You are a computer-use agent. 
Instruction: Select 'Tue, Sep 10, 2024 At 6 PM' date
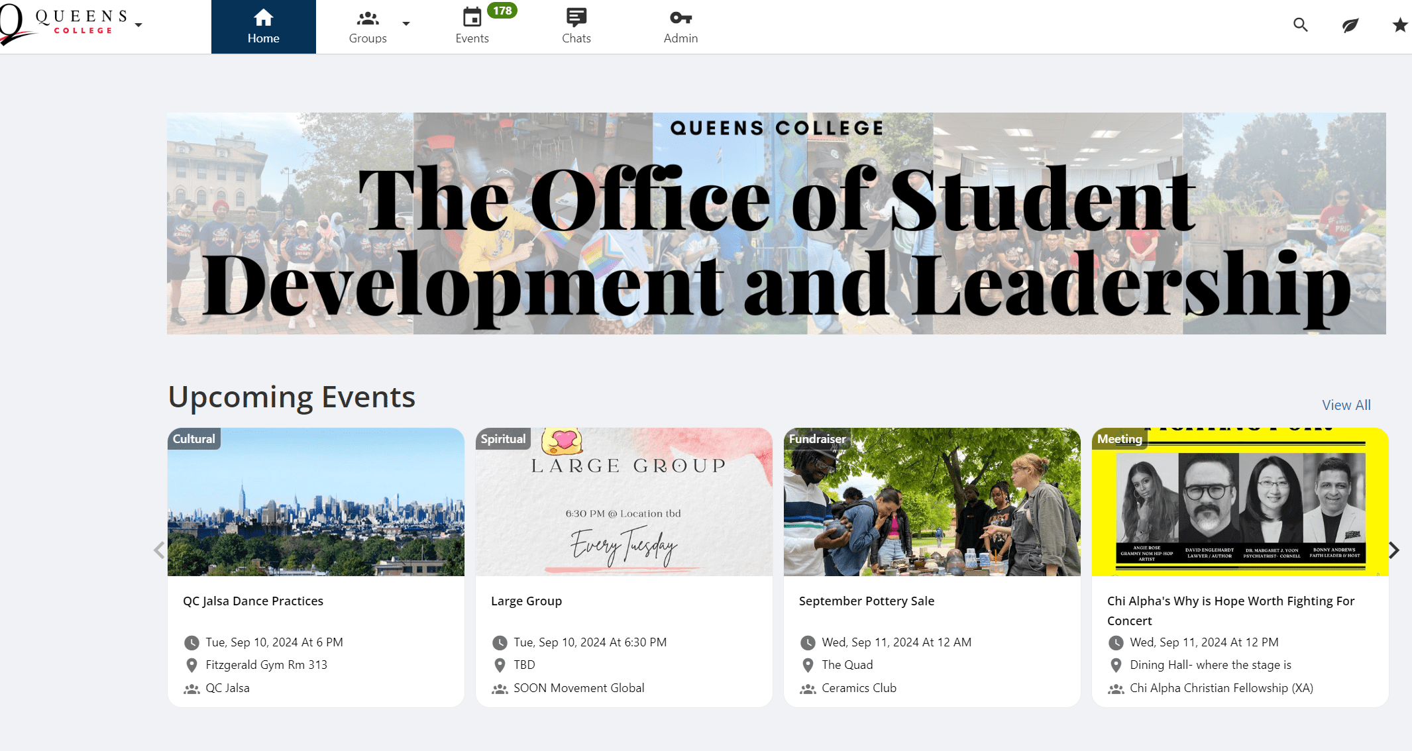274,642
